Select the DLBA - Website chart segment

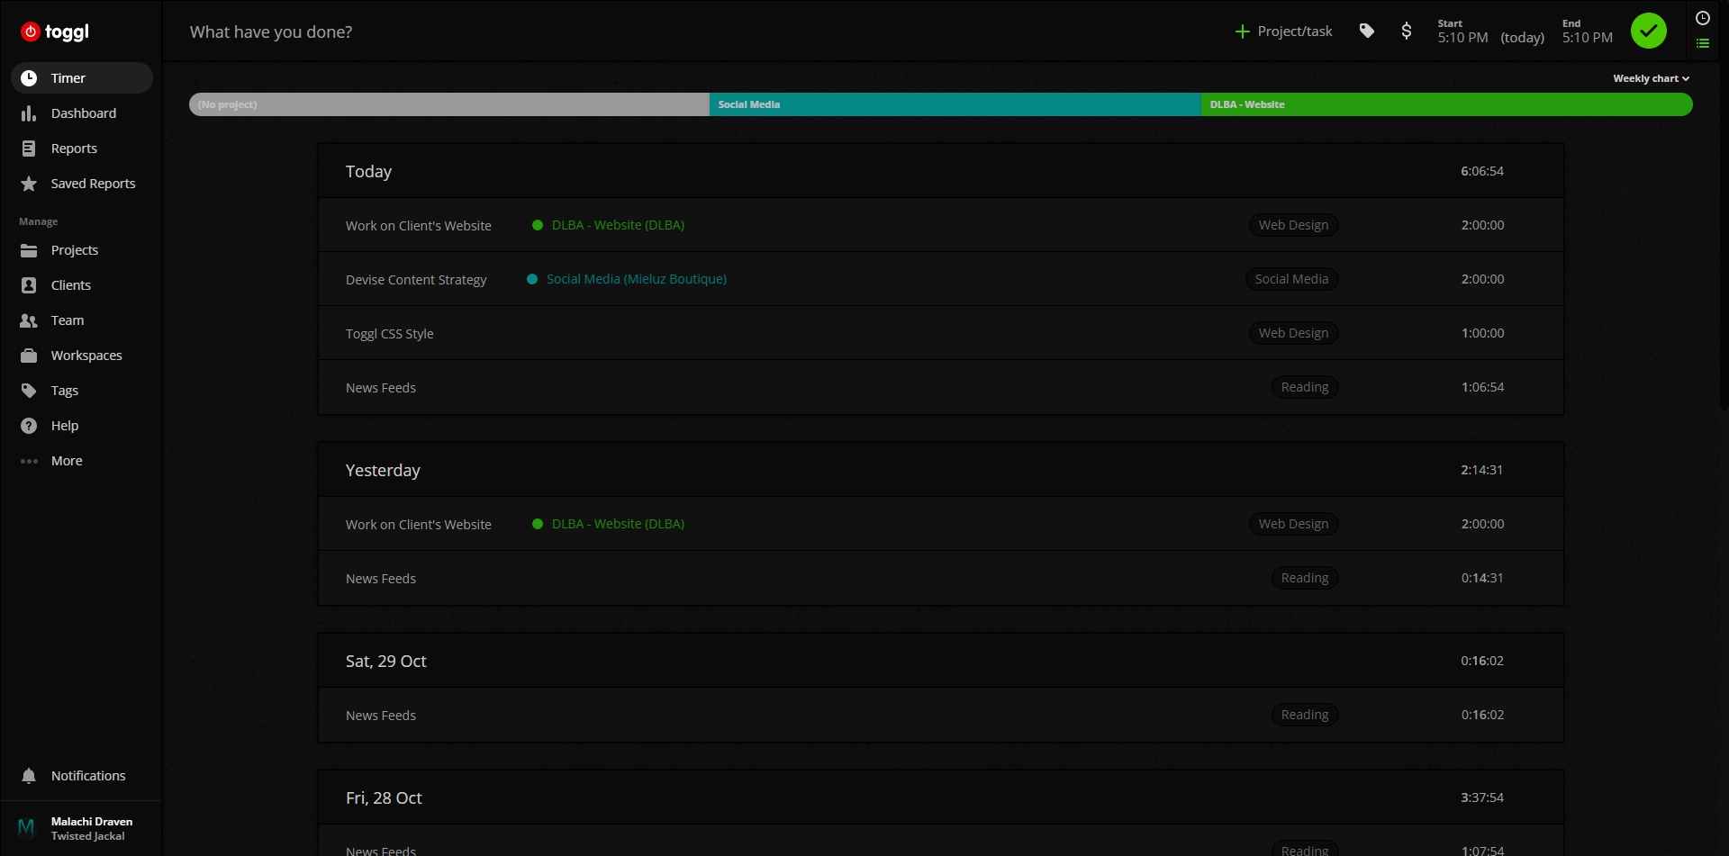(x=1447, y=104)
